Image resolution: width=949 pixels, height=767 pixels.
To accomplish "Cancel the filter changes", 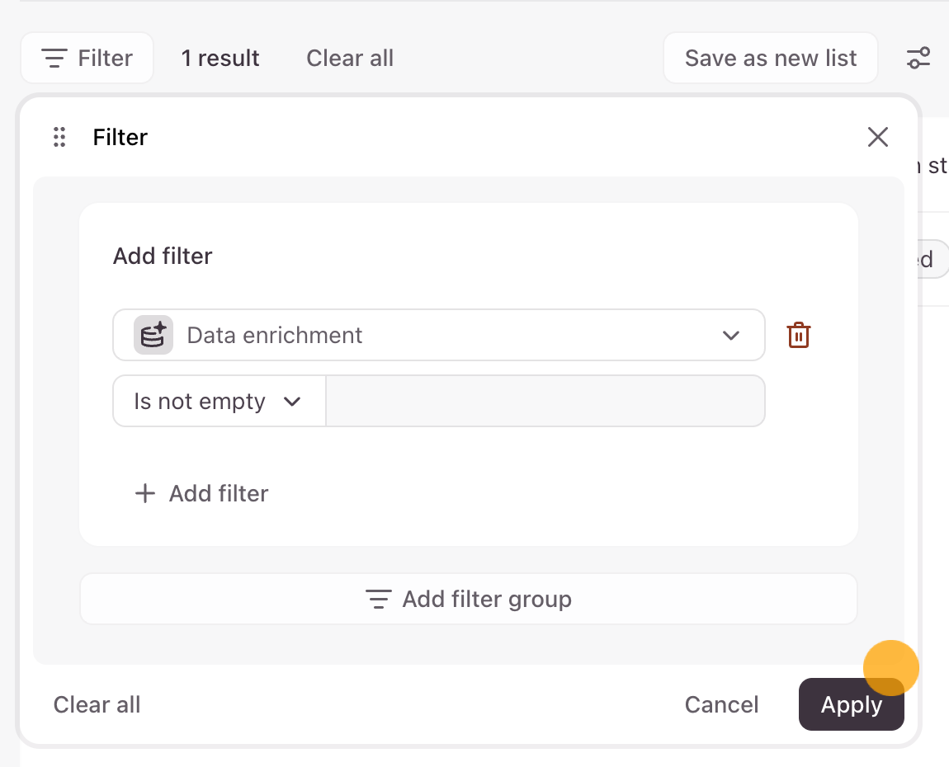I will pyautogui.click(x=721, y=705).
